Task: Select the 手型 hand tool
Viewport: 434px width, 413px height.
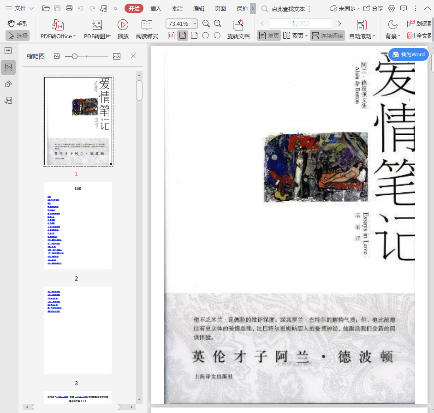Action: pos(18,24)
